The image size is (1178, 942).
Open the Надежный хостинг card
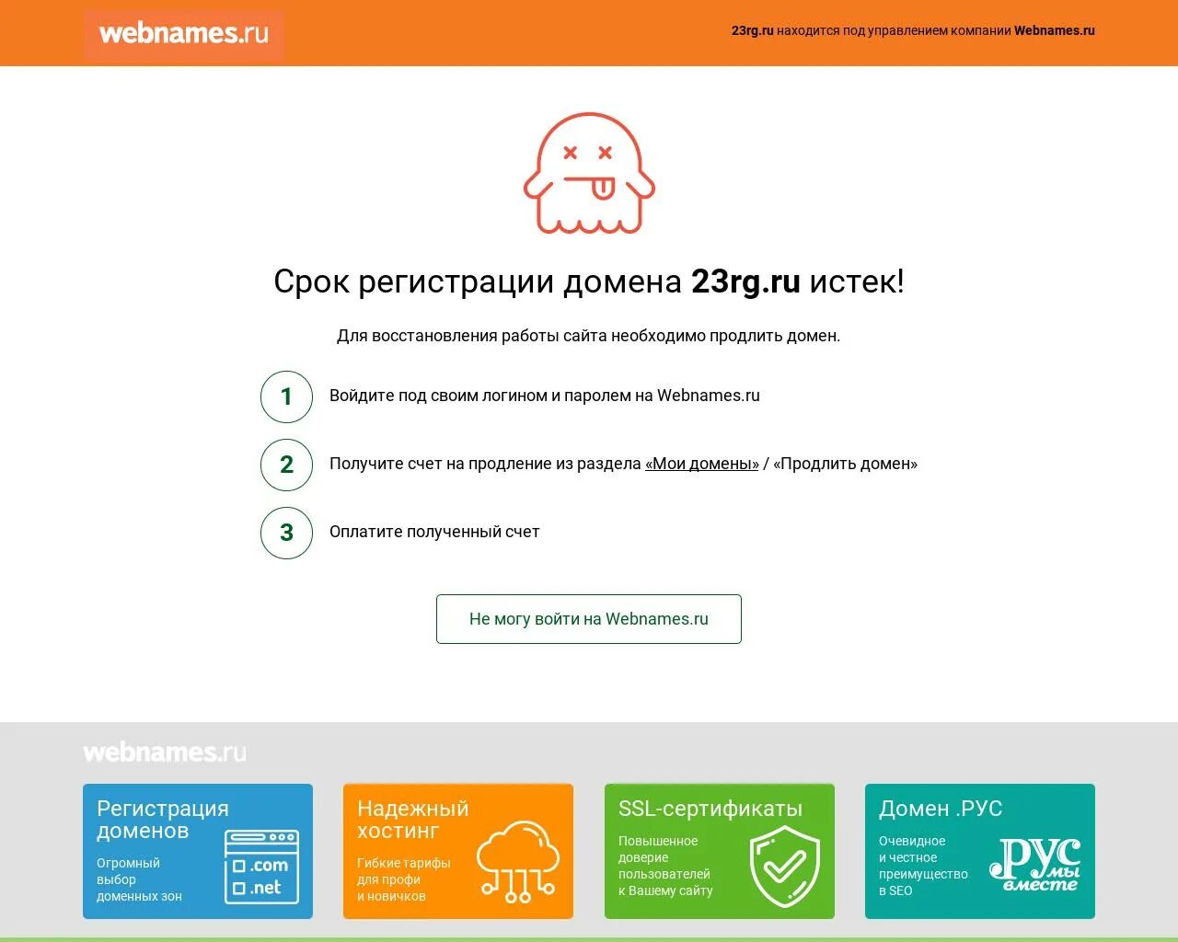pyautogui.click(x=458, y=851)
